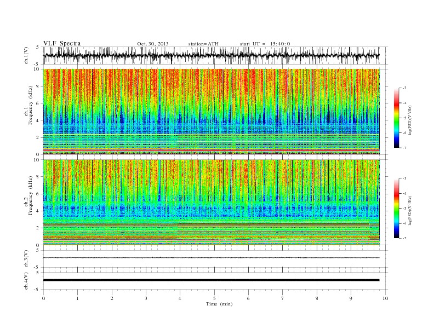Click time axis tick label '10'
This screenshot has height=335, width=434.
(x=385, y=298)
